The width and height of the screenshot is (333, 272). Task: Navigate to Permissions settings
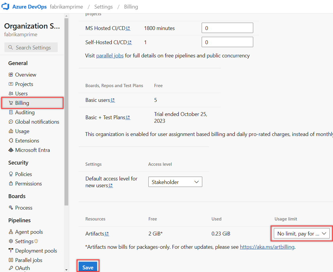(28, 183)
